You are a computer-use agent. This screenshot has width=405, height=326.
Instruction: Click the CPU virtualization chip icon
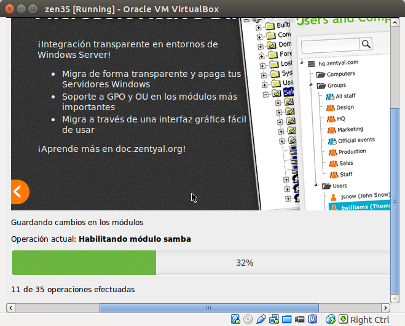tap(312, 319)
